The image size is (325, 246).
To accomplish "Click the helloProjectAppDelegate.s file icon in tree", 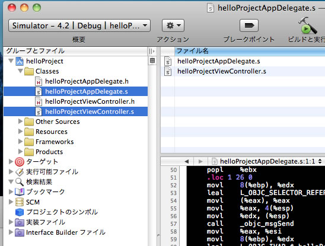I will 39,91.
